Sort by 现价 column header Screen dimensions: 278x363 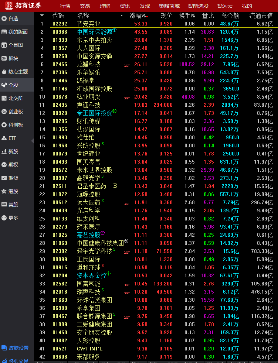pos(167,16)
